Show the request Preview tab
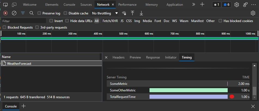The image size is (259, 111). tap(135, 57)
